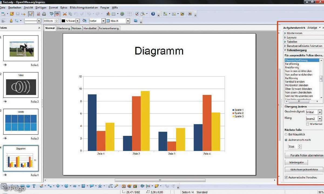Expand the Benutzerdefinierte Animation section
This screenshot has height=194, width=324.
point(305,46)
